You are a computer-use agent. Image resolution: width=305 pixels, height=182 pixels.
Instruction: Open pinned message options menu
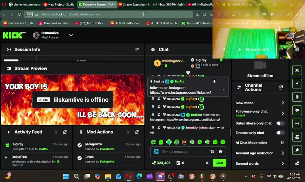[224, 81]
